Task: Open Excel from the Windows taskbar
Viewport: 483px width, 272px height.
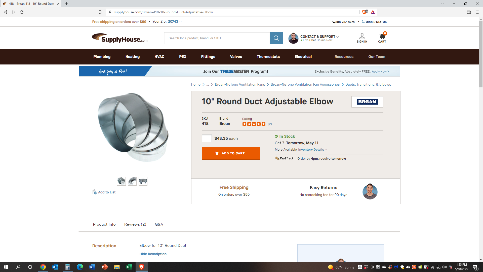Action: [129, 267]
